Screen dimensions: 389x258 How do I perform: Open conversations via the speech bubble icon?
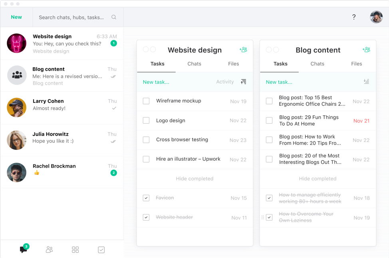pyautogui.click(x=23, y=249)
